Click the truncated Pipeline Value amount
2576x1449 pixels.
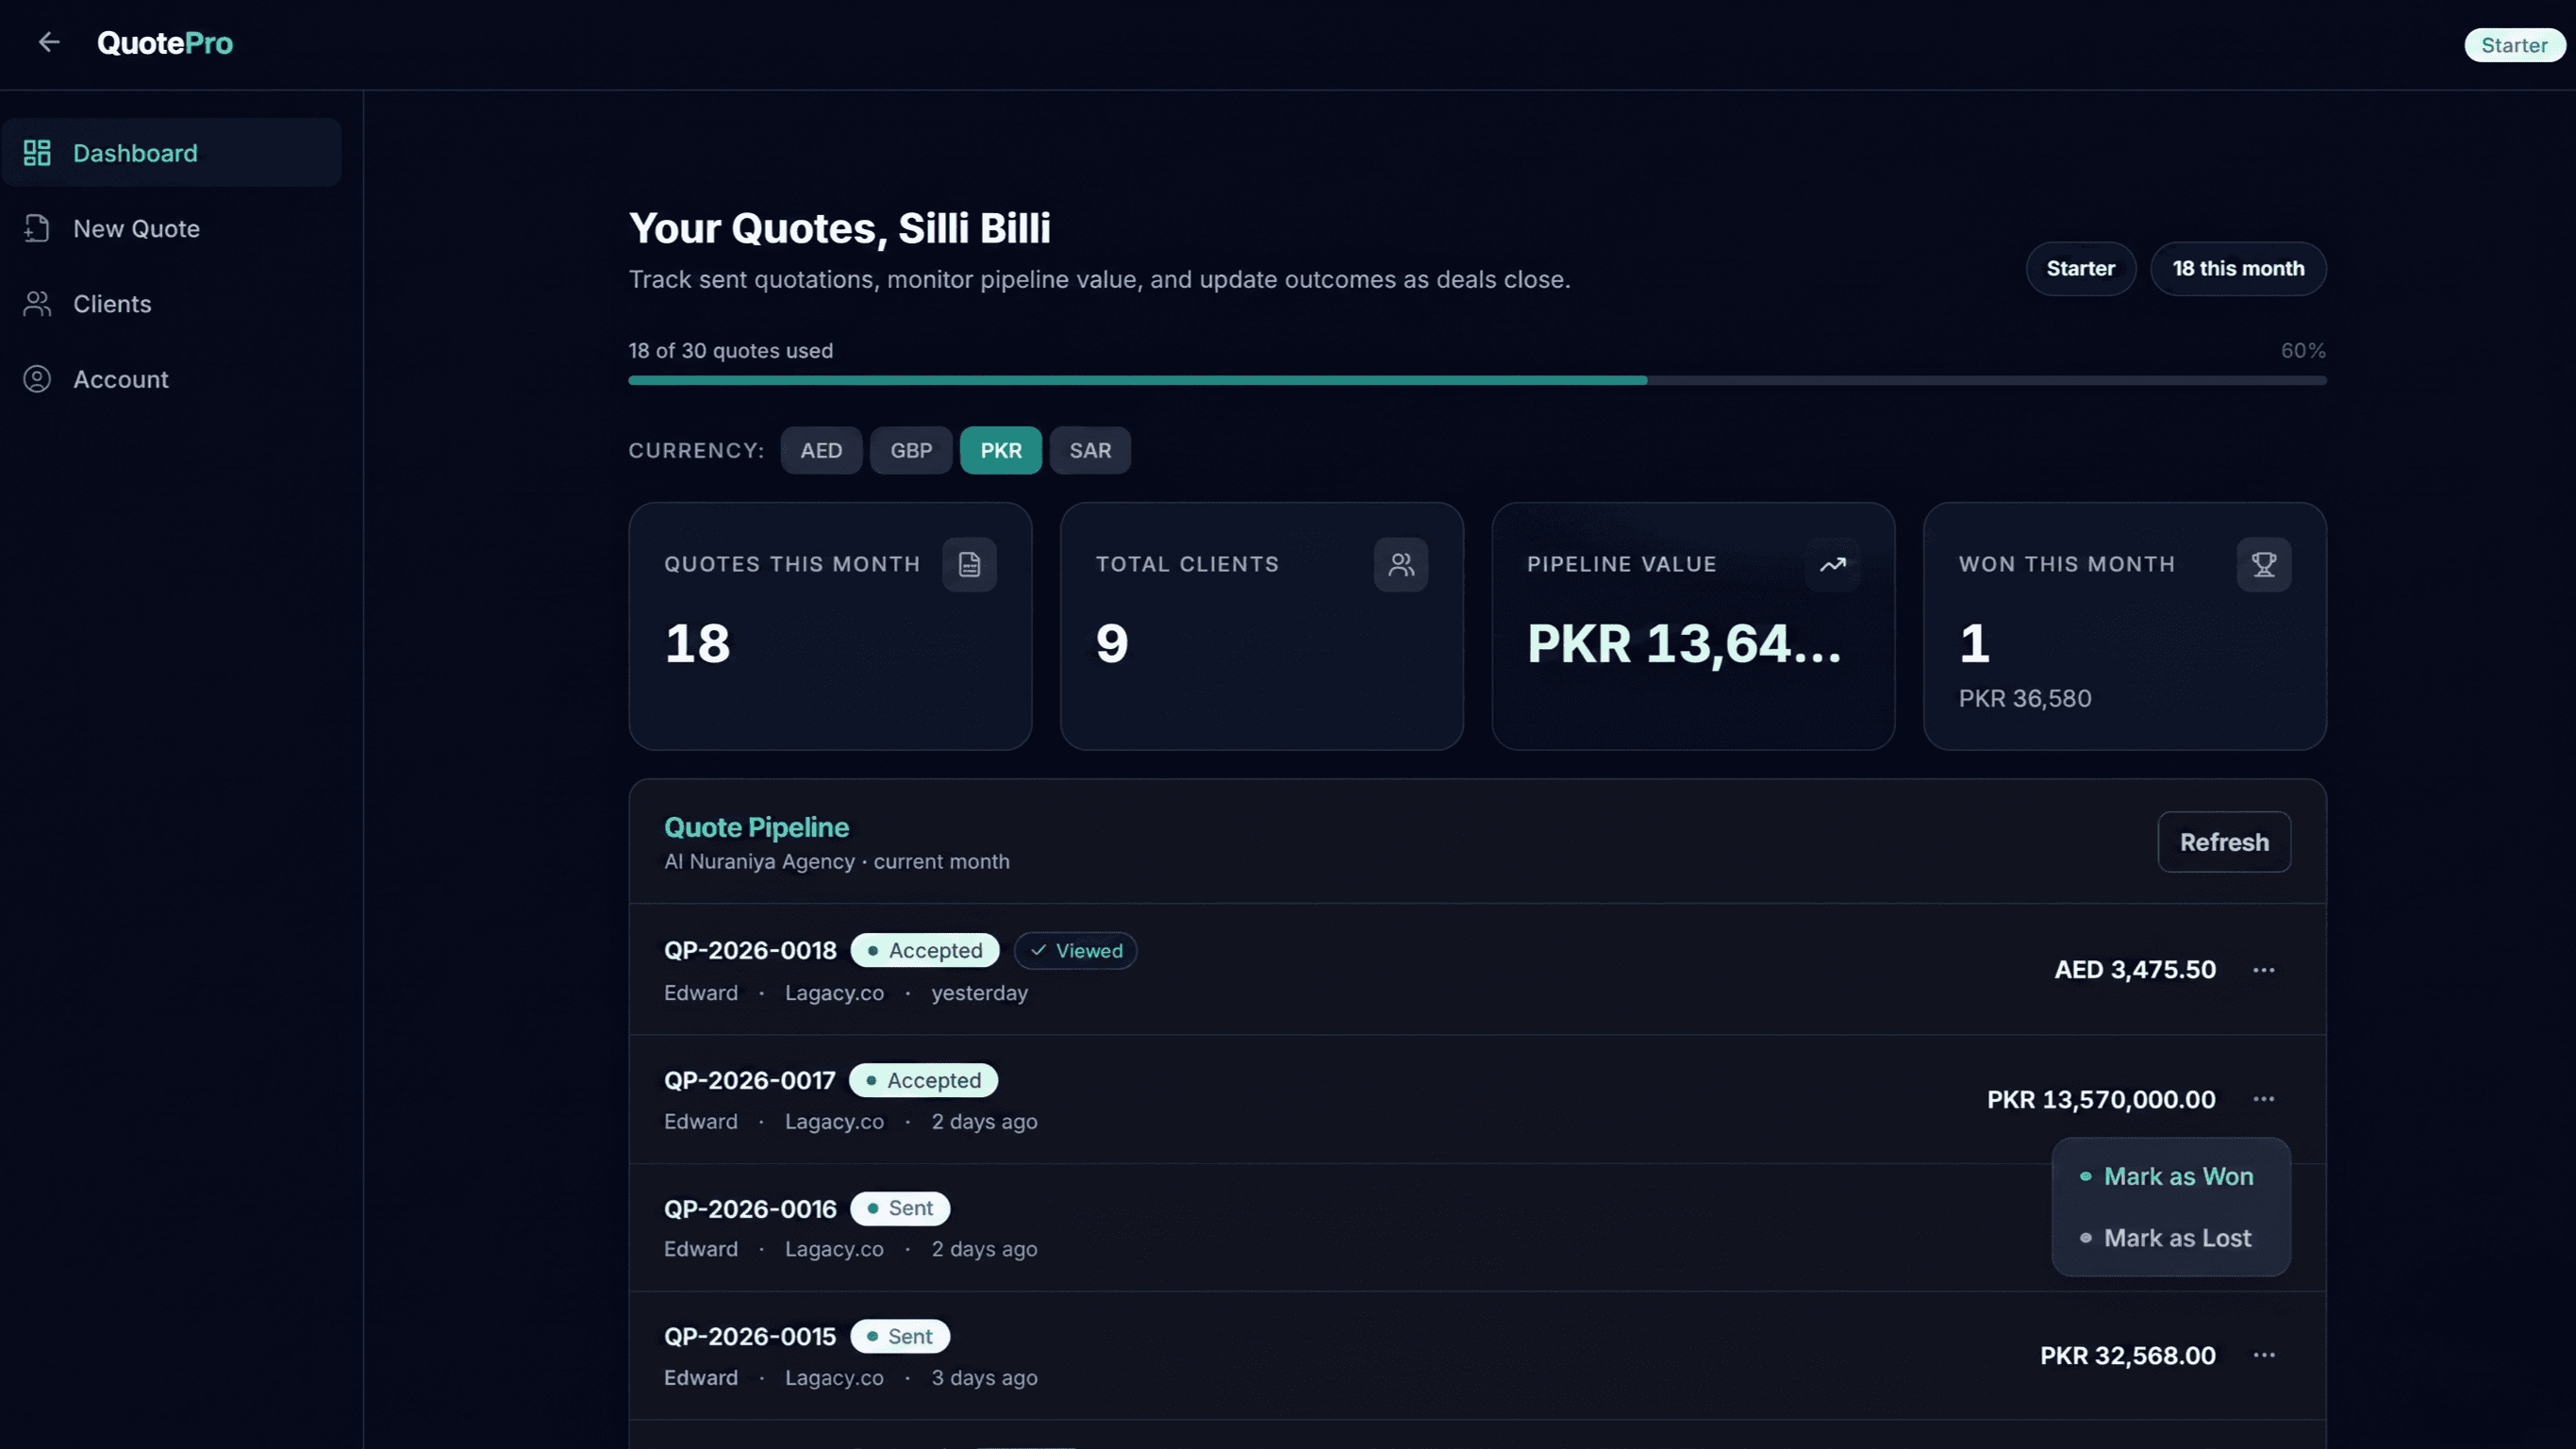(1684, 643)
